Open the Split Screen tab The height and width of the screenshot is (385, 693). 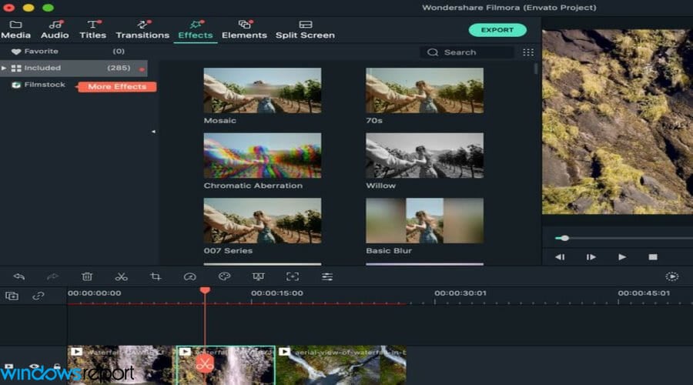tap(305, 29)
